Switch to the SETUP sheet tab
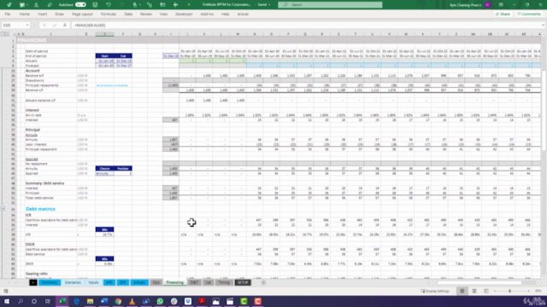 [x=243, y=282]
